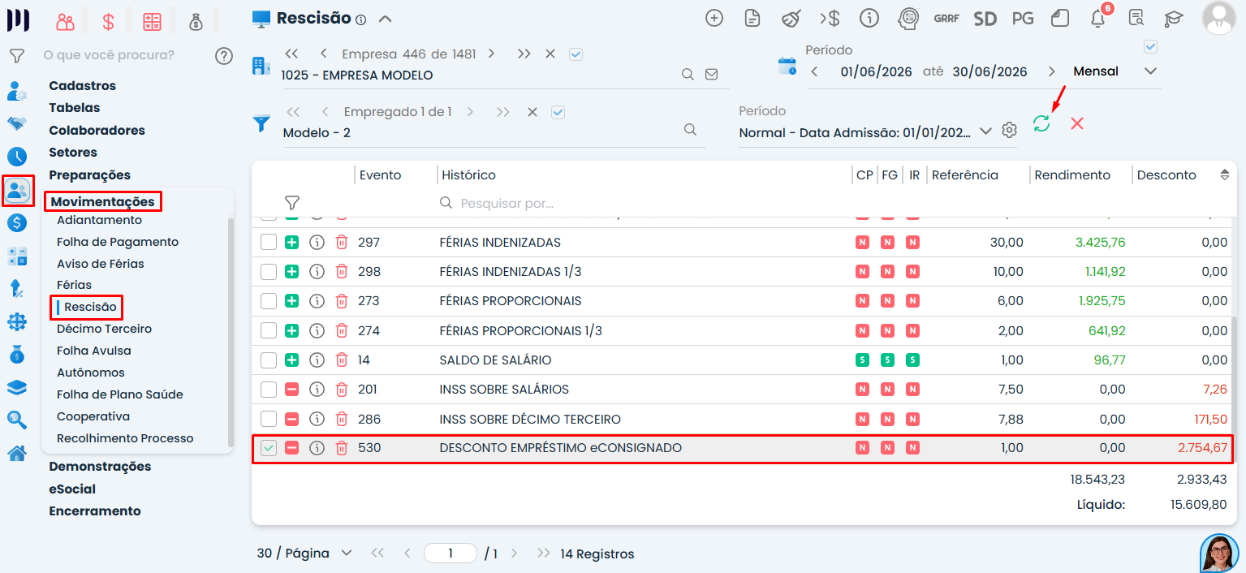
Task: Open the GRRF icon in the top toolbar
Action: [x=946, y=18]
